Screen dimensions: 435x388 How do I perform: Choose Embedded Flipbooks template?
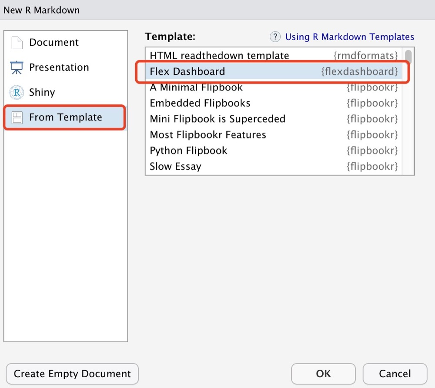pyautogui.click(x=200, y=103)
